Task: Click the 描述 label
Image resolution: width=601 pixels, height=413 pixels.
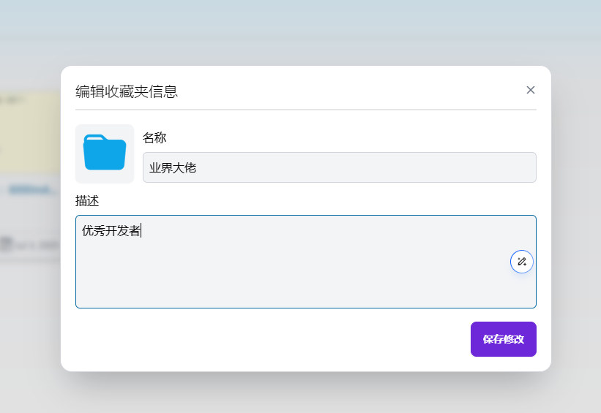Action: pyautogui.click(x=87, y=201)
